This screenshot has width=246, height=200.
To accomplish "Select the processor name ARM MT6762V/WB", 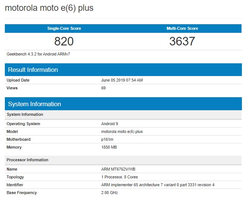I will pos(118,169).
